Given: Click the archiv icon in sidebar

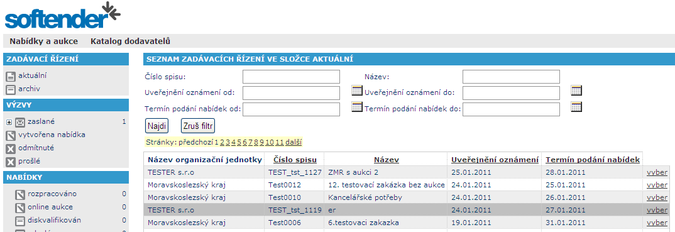Looking at the screenshot, I should point(11,90).
